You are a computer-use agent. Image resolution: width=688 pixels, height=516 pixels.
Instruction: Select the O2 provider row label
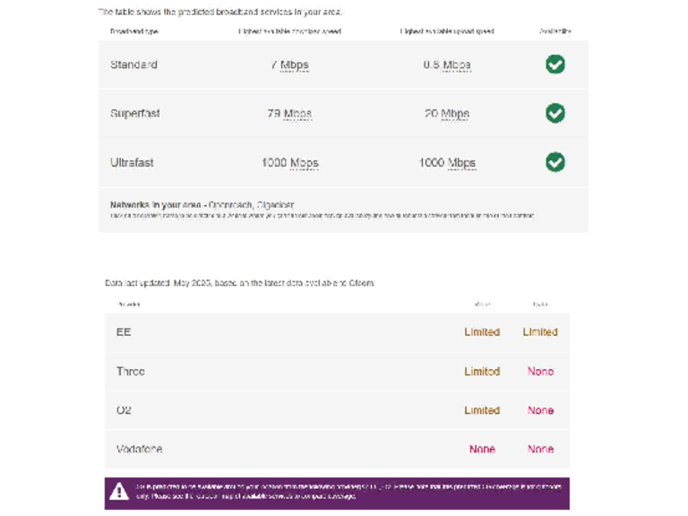coord(124,410)
